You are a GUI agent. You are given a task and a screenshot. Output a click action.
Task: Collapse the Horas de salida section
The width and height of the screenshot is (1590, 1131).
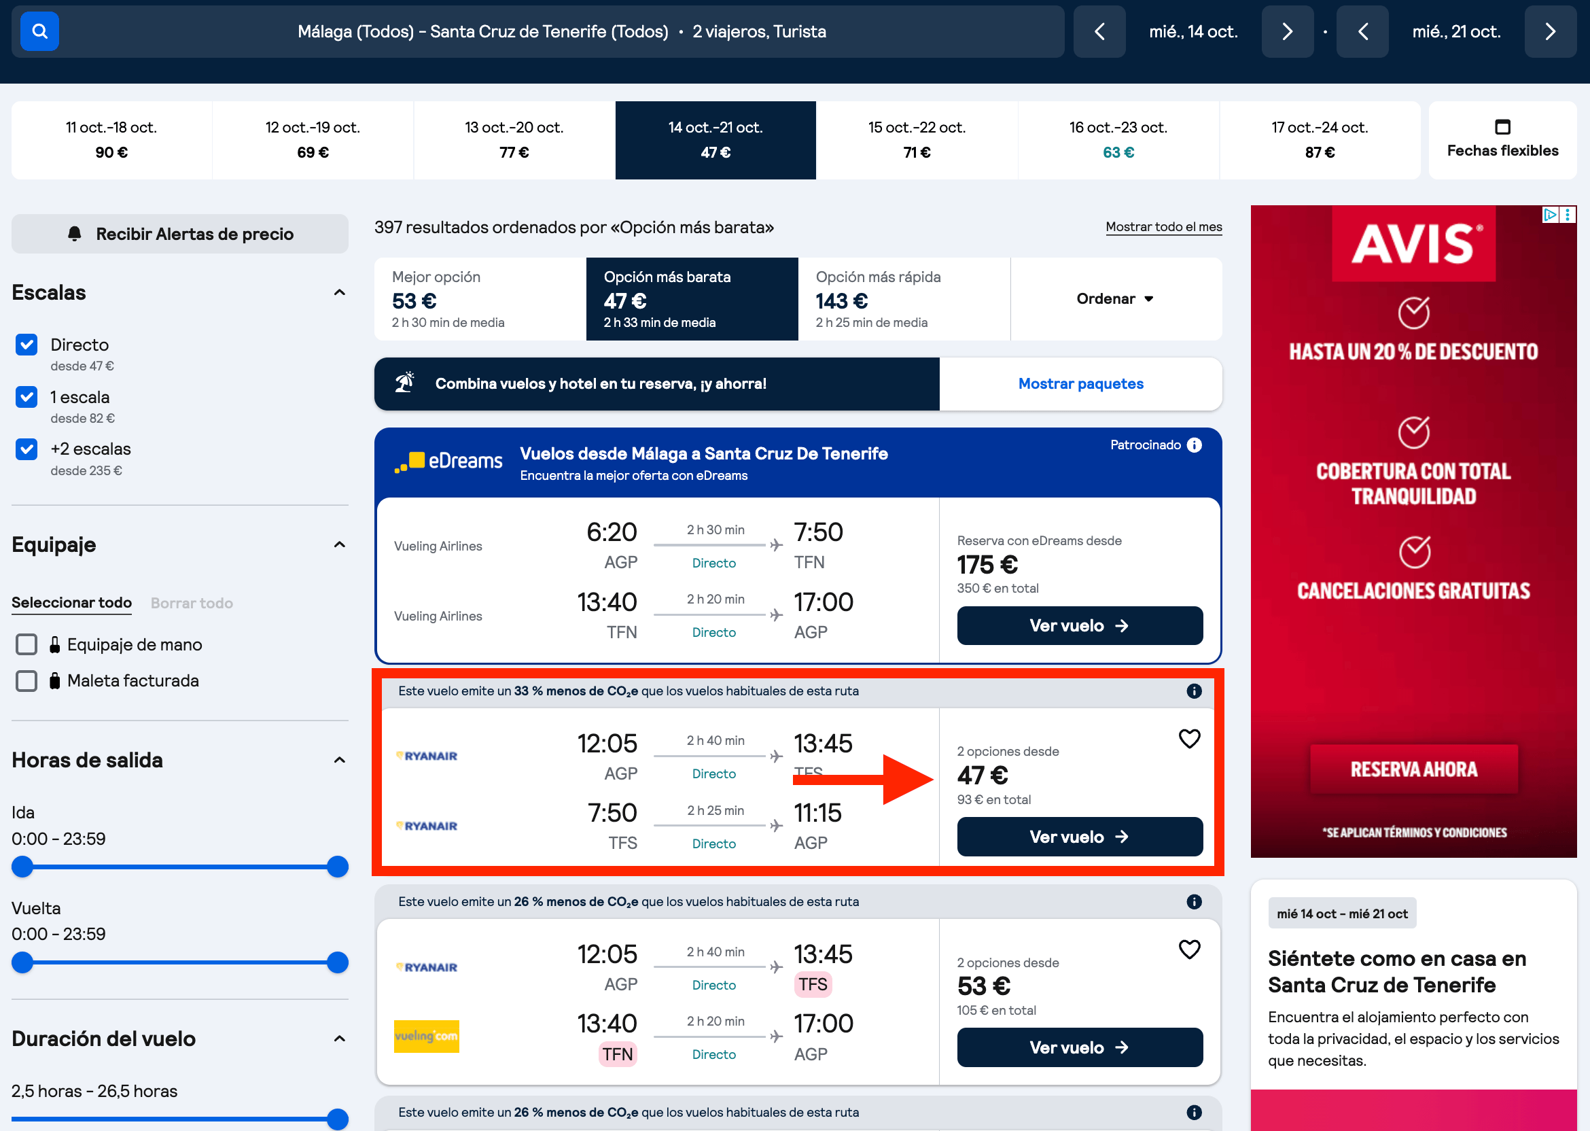pos(339,760)
